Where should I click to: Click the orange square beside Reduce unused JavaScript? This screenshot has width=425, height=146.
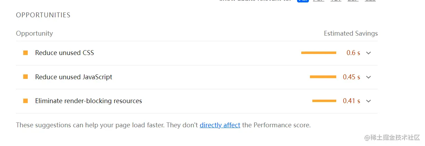(25, 77)
